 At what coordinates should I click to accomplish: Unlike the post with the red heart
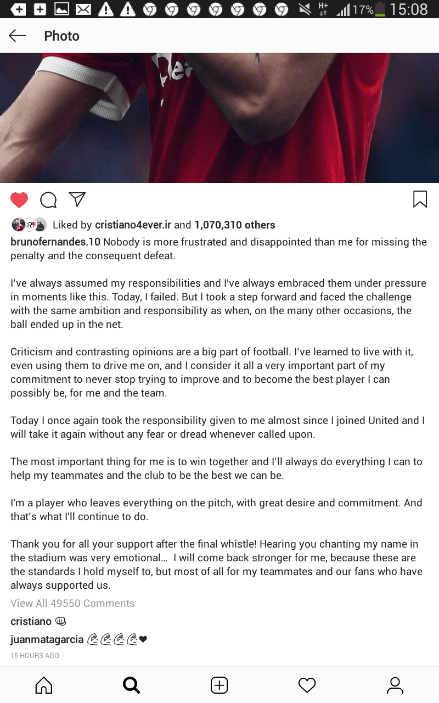(x=19, y=200)
